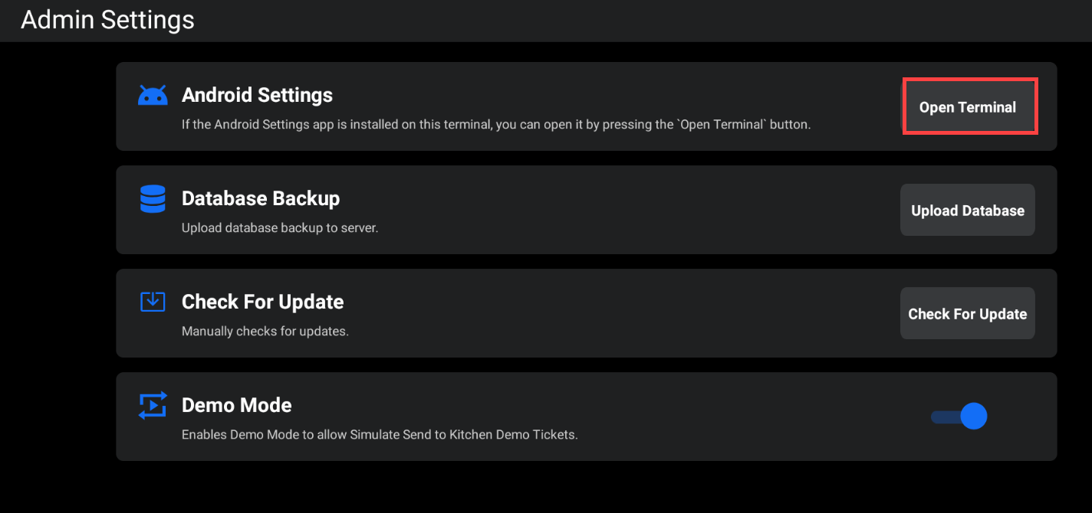Click "Upload database backup to server" text
The width and height of the screenshot is (1092, 513).
click(280, 228)
